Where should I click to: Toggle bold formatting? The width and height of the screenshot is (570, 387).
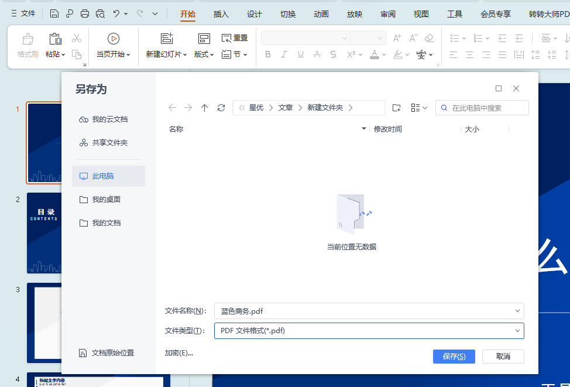click(x=268, y=54)
